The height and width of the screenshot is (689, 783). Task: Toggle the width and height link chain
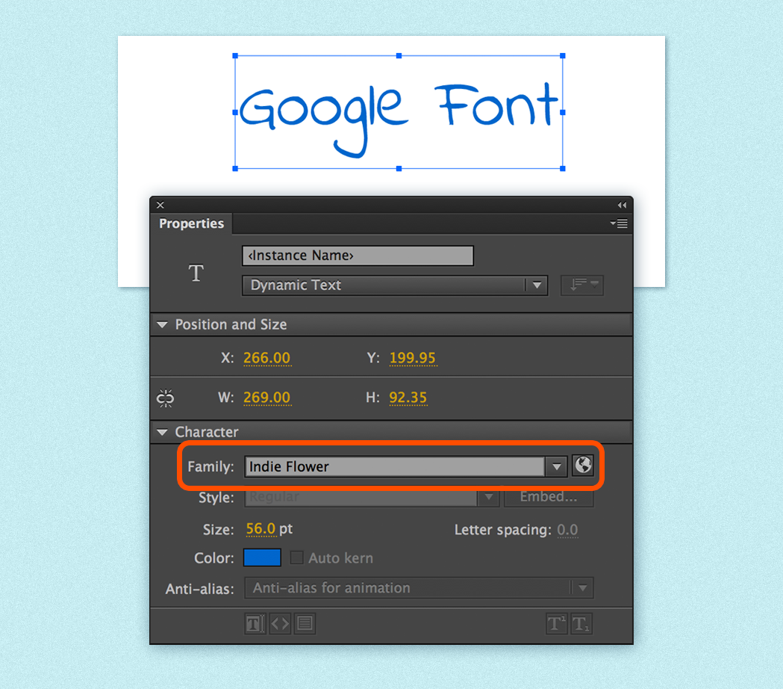tap(165, 398)
